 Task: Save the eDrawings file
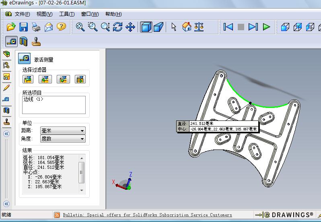point(24,27)
